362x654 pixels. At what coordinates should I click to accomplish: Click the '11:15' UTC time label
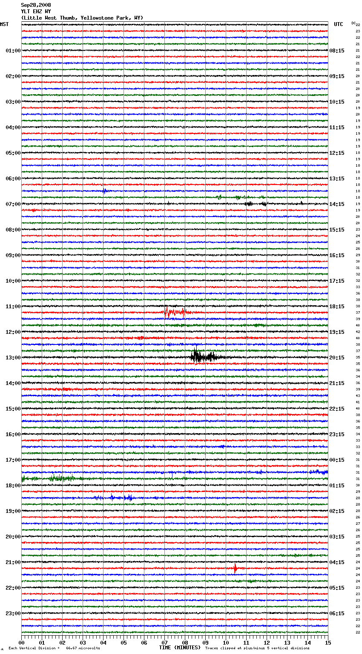click(337, 127)
